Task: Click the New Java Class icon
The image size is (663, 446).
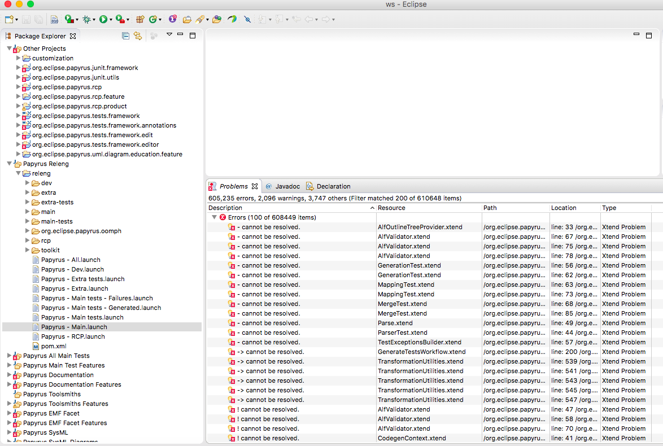Action: coord(152,19)
